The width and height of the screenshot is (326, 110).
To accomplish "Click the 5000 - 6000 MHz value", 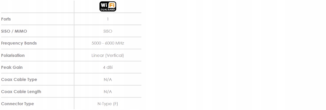I will [x=108, y=43].
